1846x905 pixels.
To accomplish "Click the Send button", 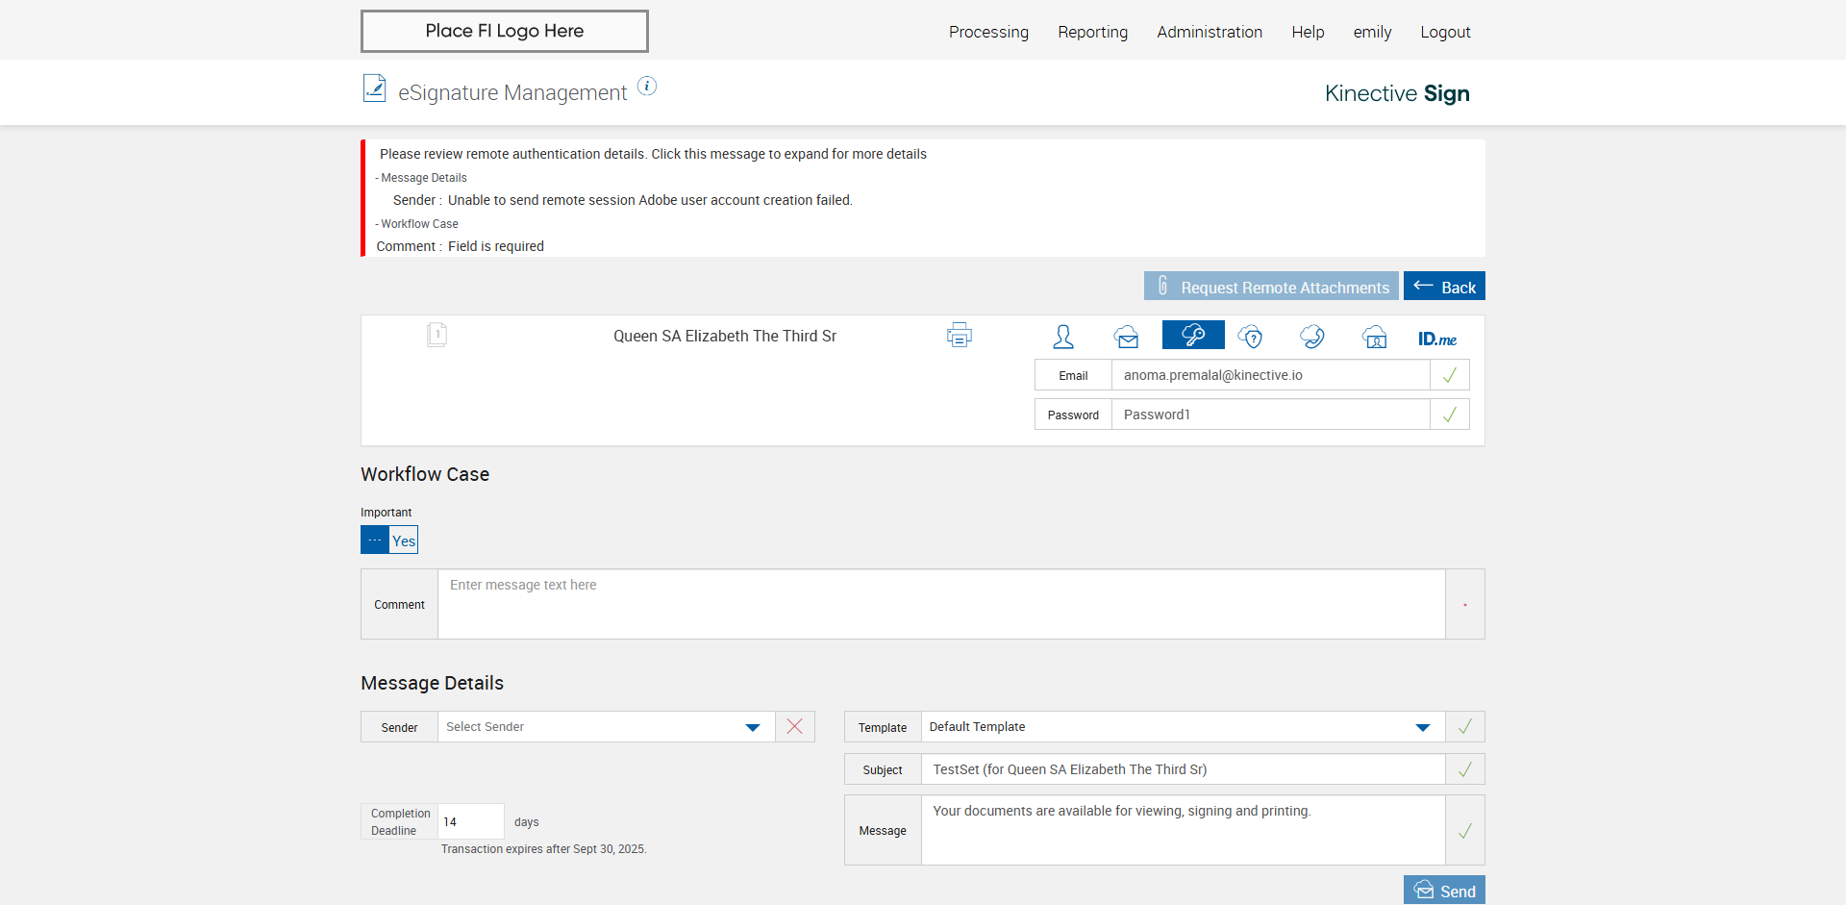I will pos(1444,891).
